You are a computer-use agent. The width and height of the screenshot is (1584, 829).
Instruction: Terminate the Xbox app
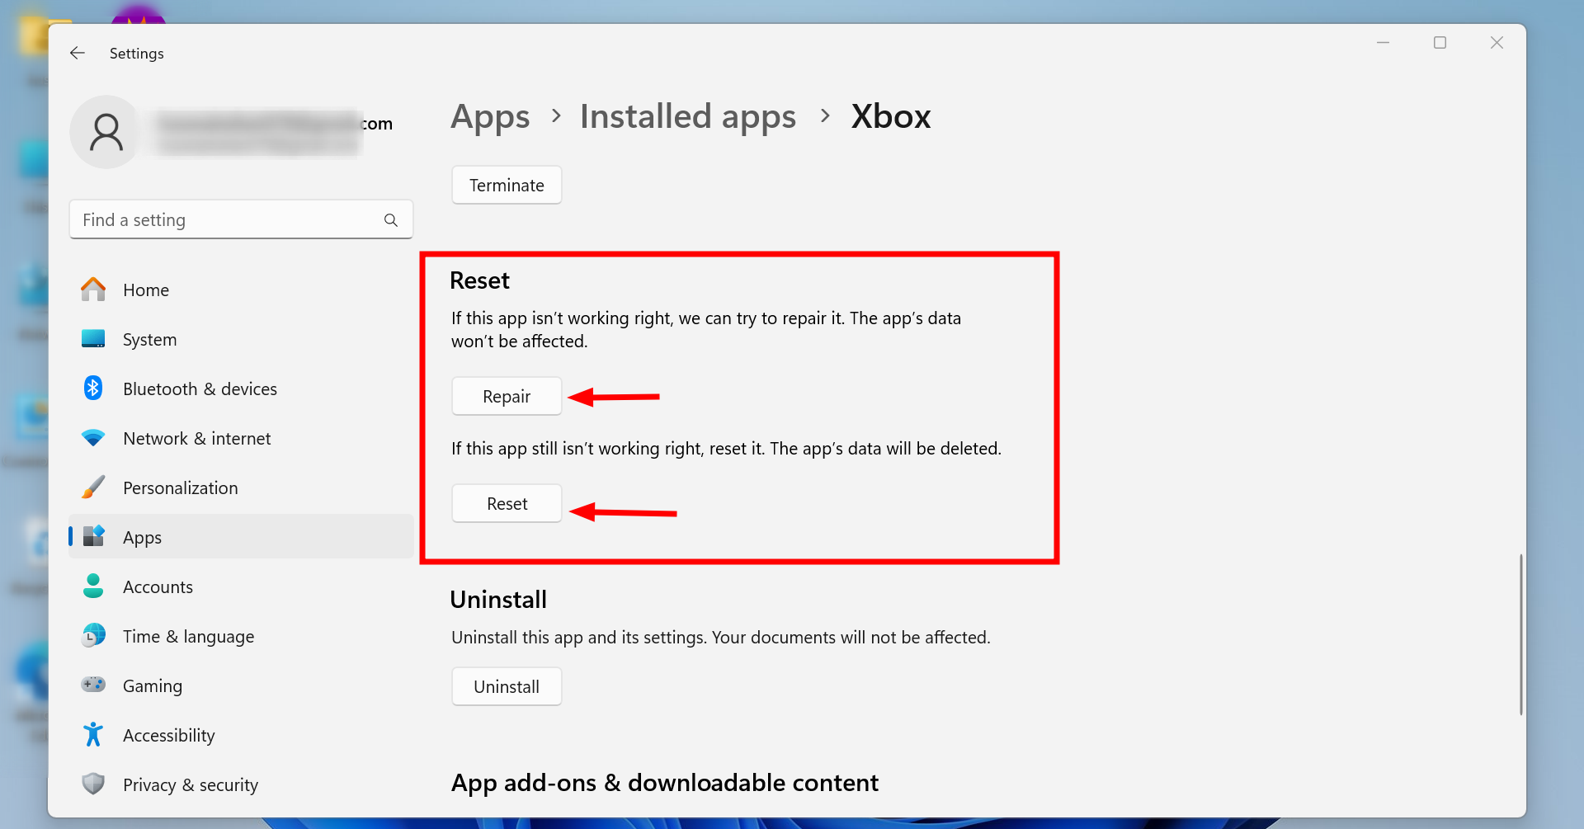click(x=507, y=185)
